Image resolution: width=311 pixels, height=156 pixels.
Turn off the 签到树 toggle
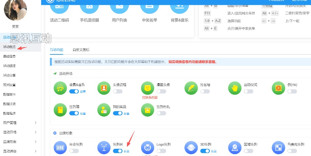[x=117, y=151]
